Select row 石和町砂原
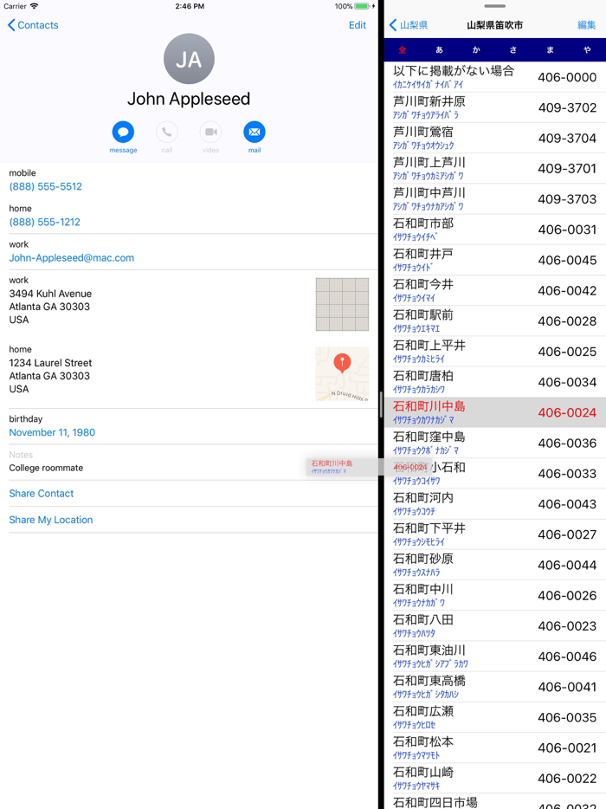The height and width of the screenshot is (809, 606). (x=495, y=564)
